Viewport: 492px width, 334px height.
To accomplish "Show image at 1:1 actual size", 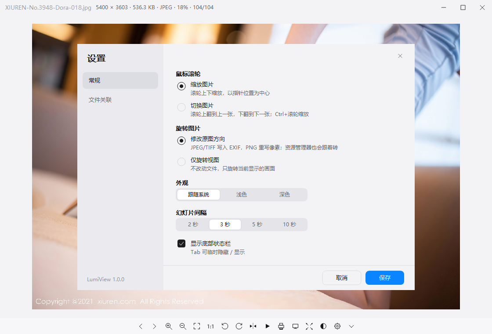I will point(210,327).
